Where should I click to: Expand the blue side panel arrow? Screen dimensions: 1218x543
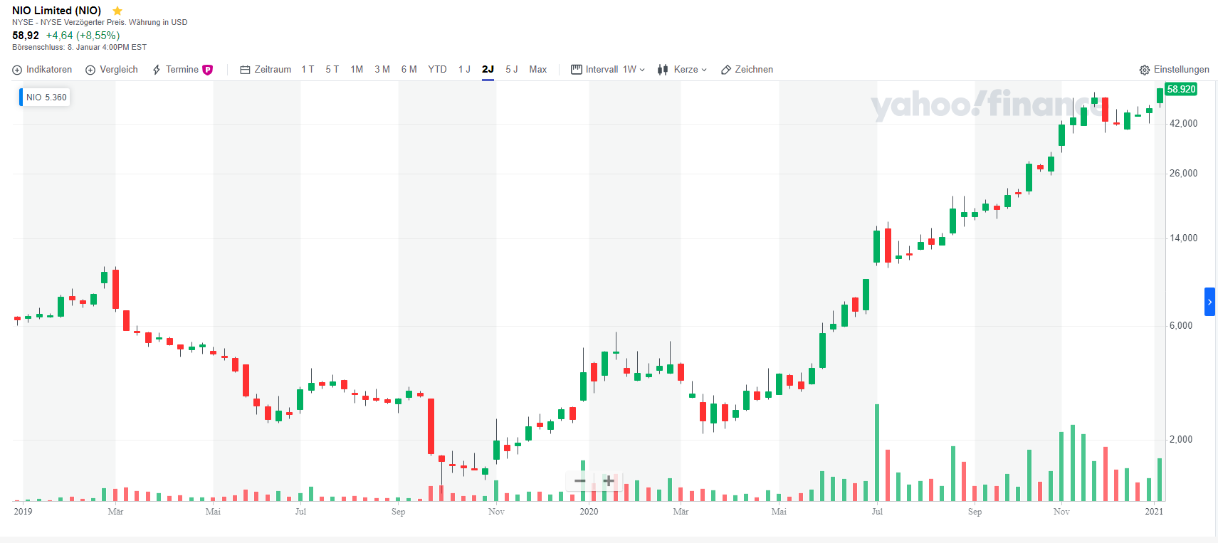(1209, 302)
